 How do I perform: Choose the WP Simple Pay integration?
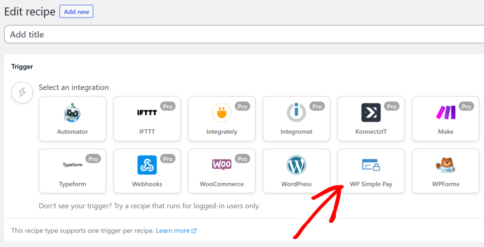(371, 171)
